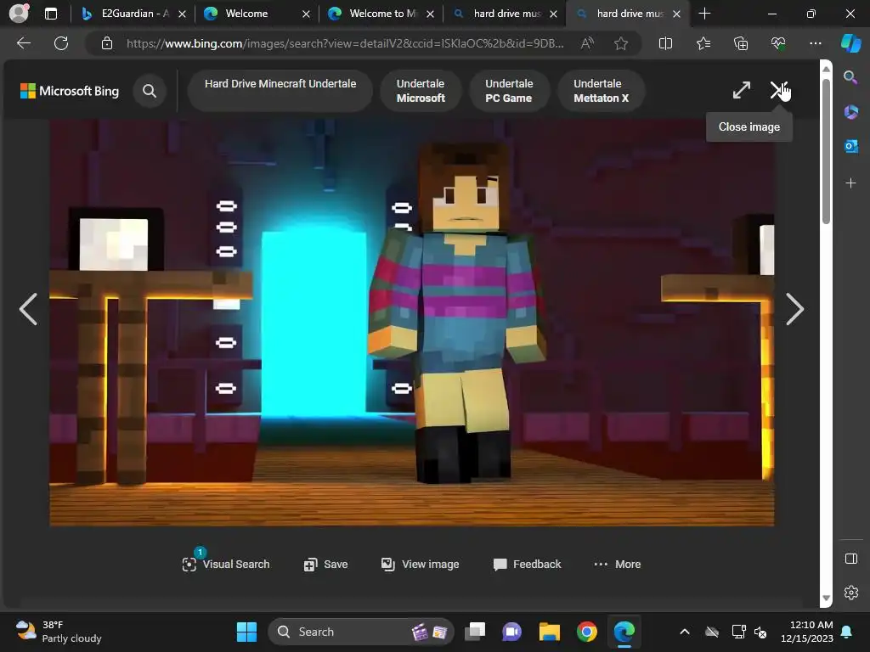Close the Welcome tab
Viewport: 870px width, 652px height.
coord(306,14)
